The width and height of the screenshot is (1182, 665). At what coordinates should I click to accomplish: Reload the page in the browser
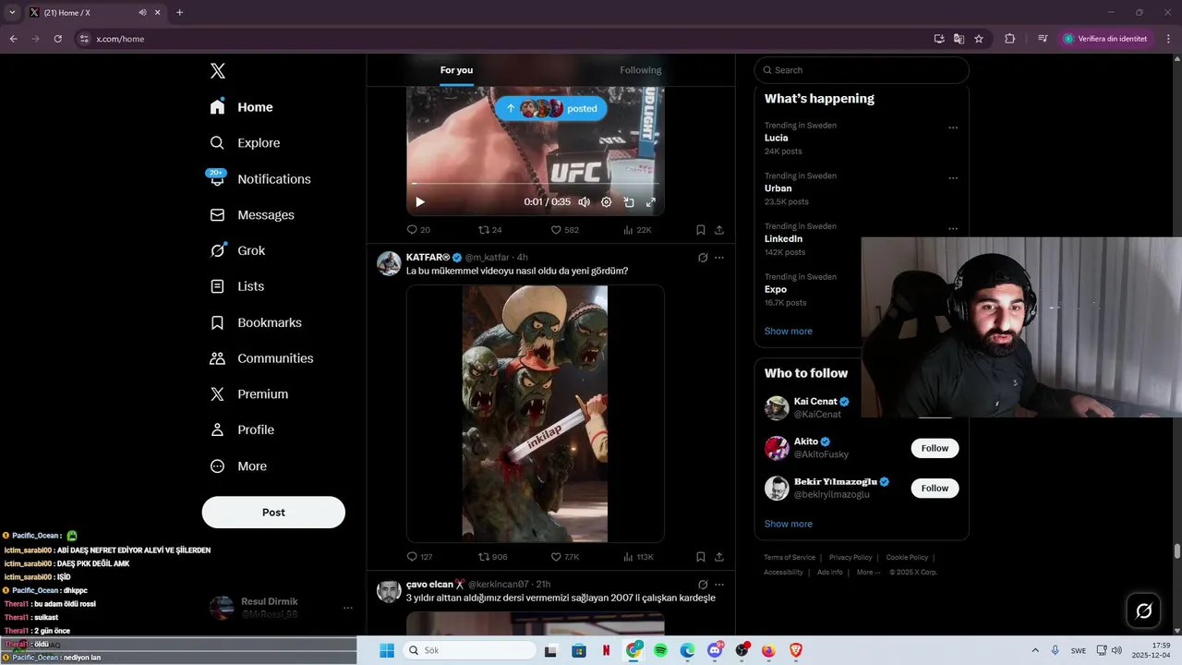(x=57, y=39)
